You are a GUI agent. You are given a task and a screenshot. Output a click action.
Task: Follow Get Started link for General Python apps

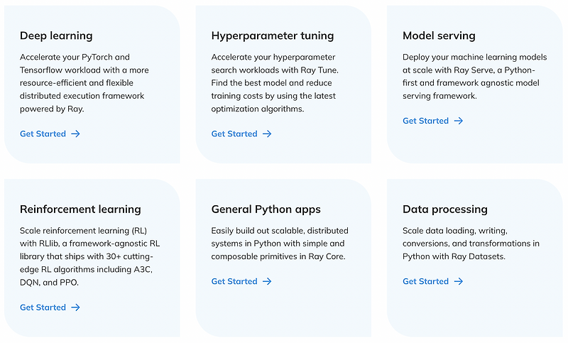click(234, 281)
